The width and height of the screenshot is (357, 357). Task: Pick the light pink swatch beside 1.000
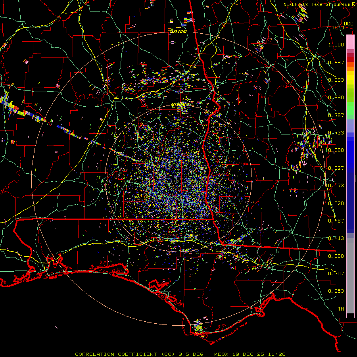click(x=350, y=42)
